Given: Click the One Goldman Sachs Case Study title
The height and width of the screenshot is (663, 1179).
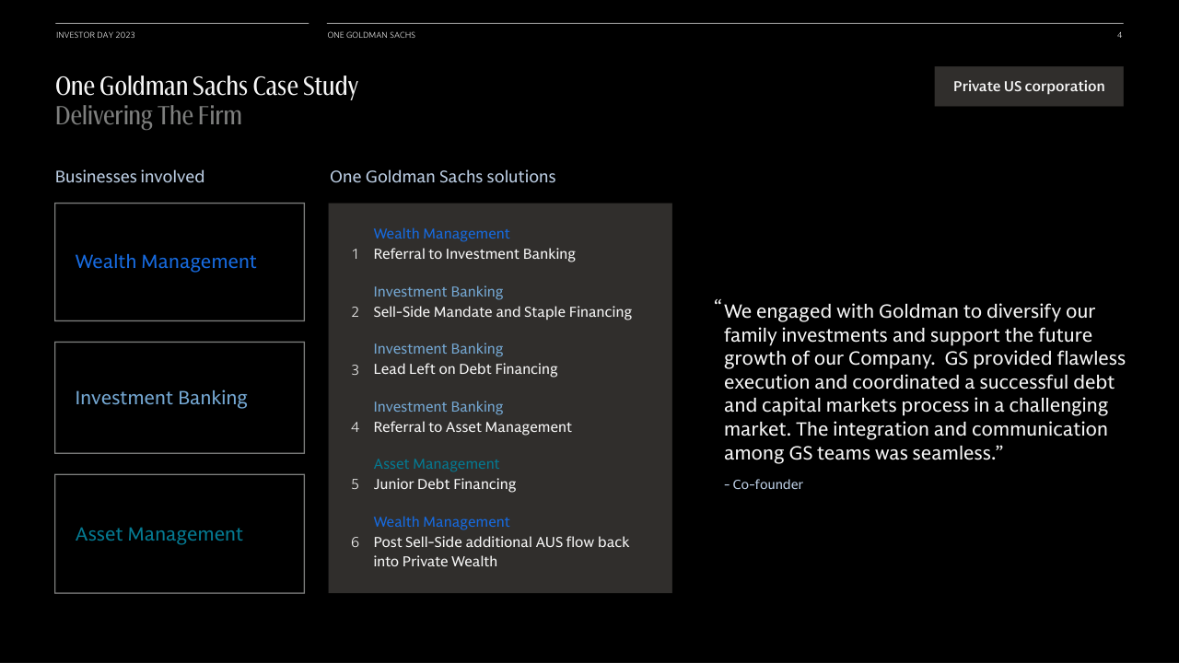Looking at the screenshot, I should point(206,87).
